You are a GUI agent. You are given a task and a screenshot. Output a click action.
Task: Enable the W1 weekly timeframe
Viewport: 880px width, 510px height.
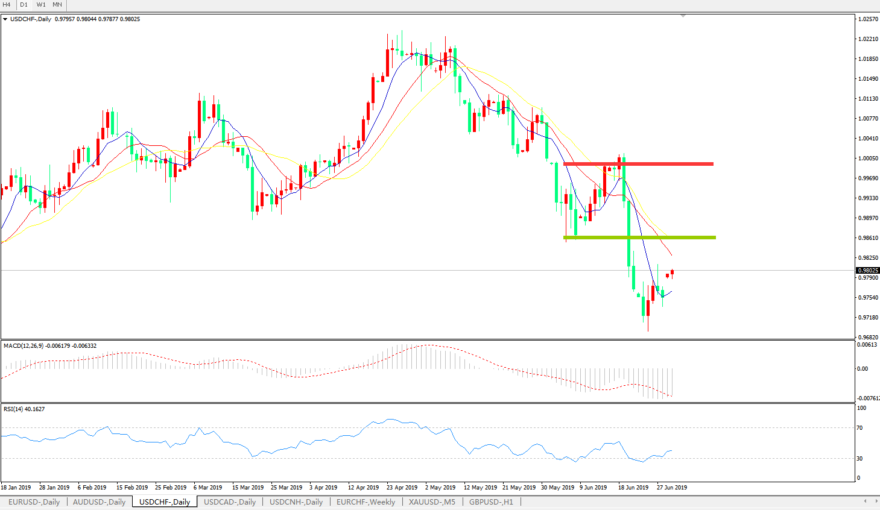click(41, 4)
